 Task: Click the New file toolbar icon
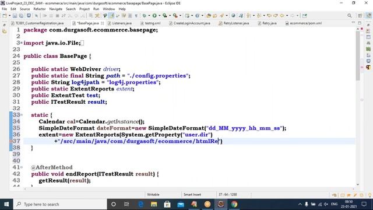point(5,16)
